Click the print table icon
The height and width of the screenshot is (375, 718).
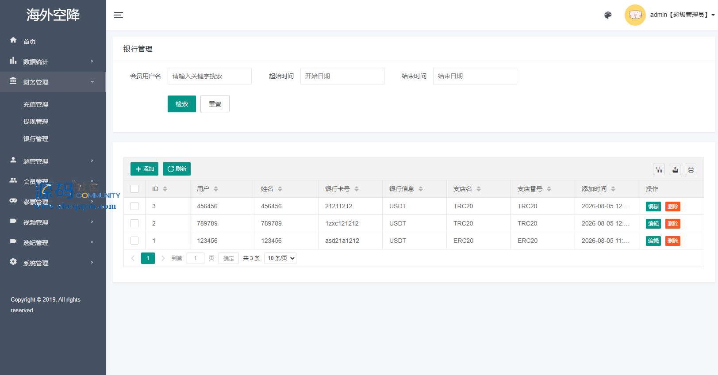691,169
